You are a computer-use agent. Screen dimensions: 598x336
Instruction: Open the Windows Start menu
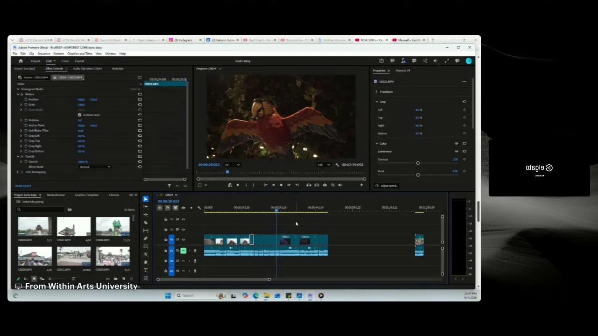(168, 295)
